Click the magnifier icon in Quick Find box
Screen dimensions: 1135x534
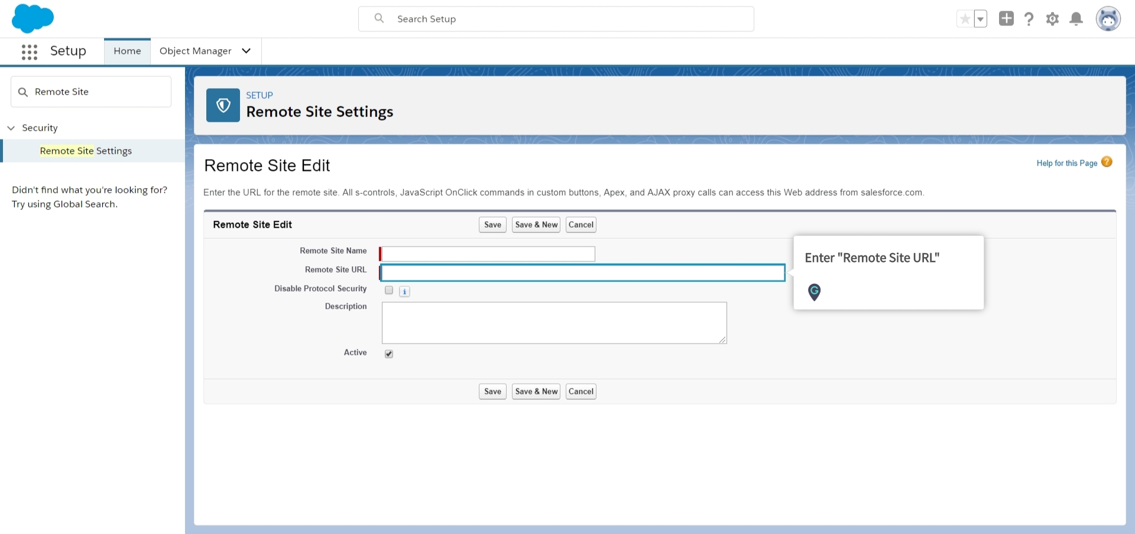pos(23,92)
